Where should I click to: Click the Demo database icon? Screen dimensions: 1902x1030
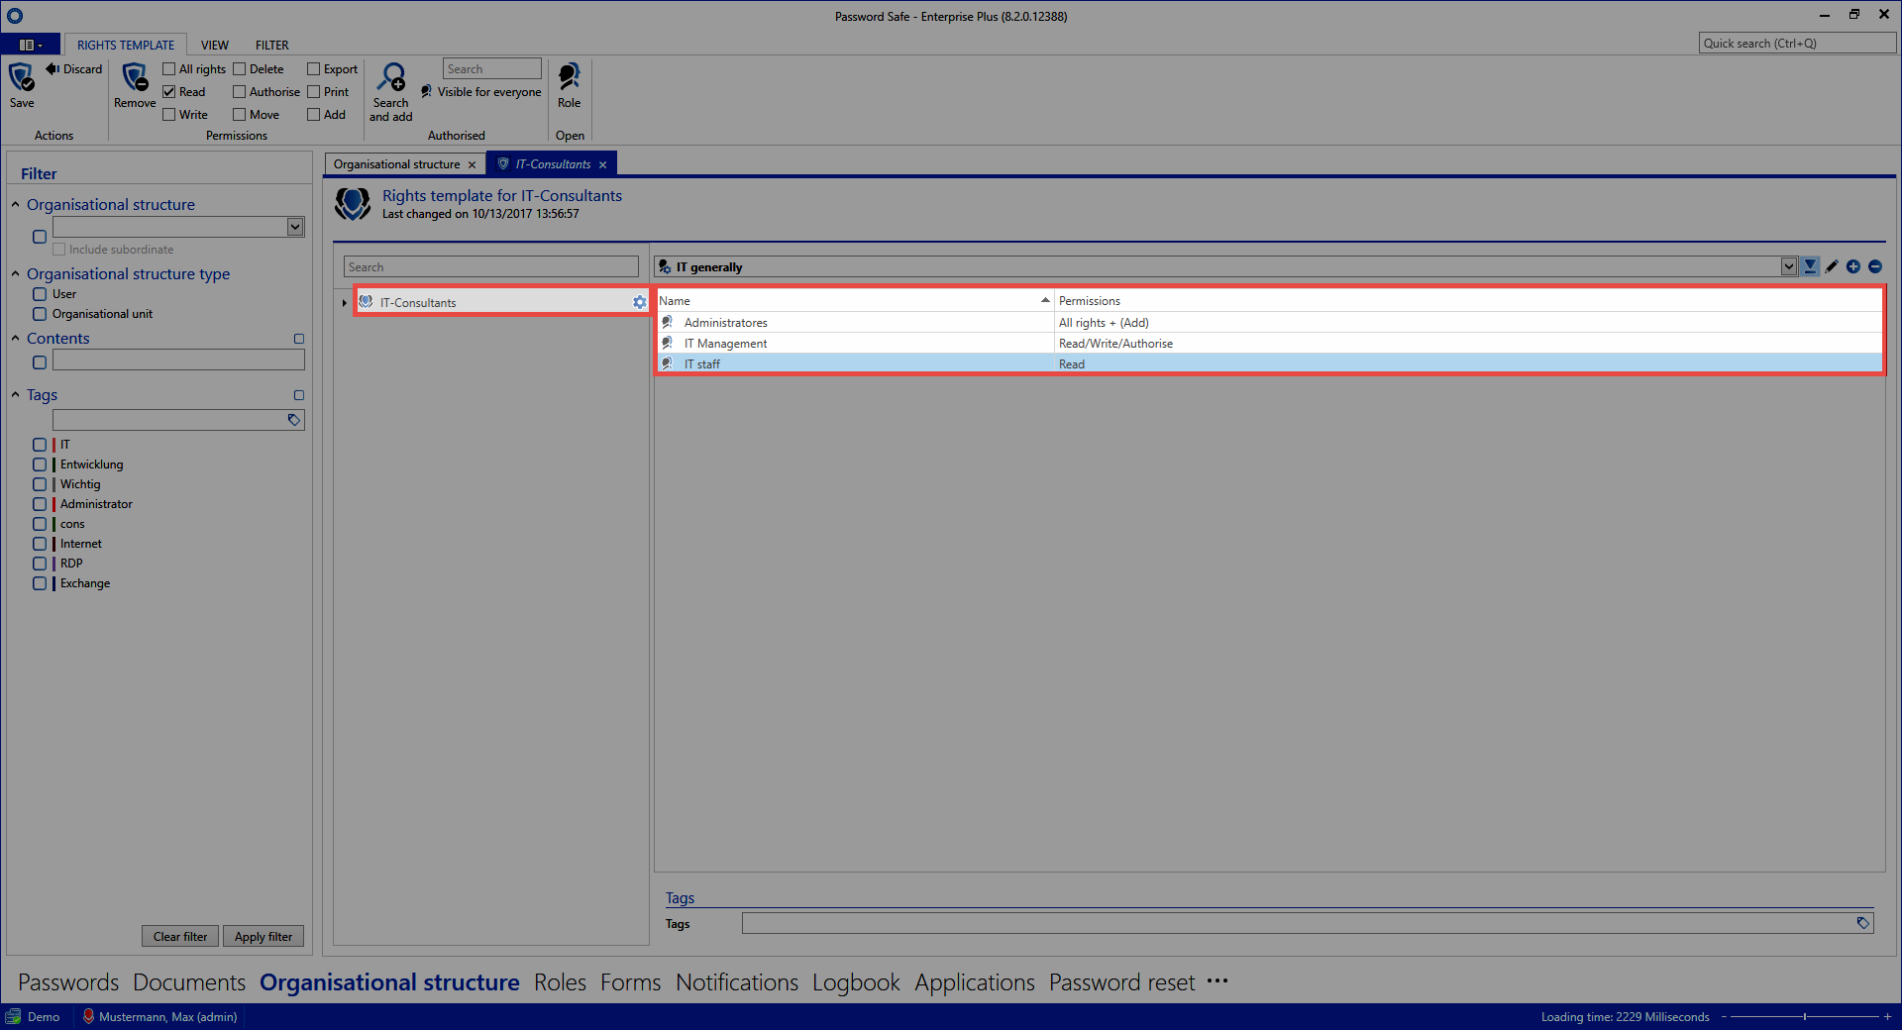[x=13, y=1016]
